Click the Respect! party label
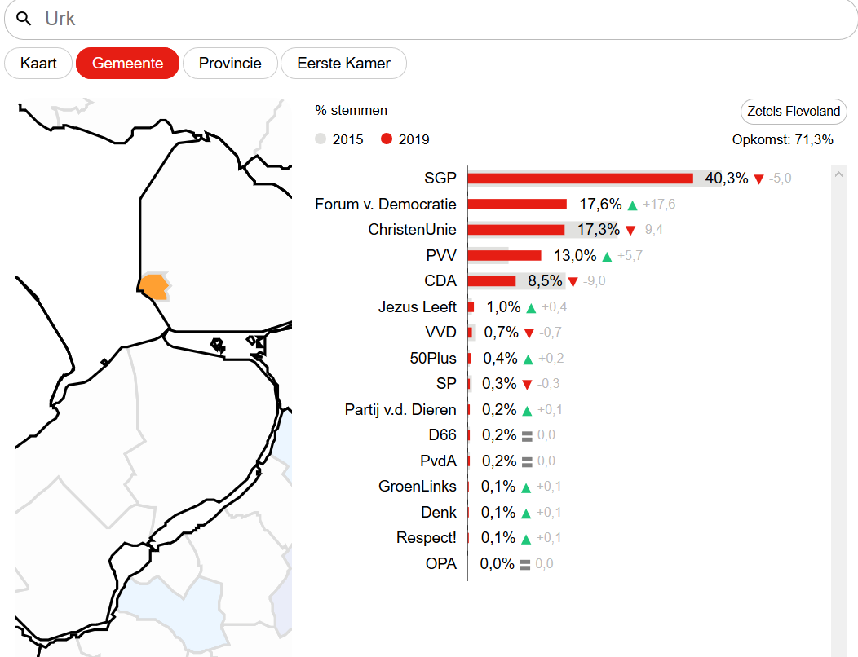This screenshot has width=858, height=657. coord(426,538)
